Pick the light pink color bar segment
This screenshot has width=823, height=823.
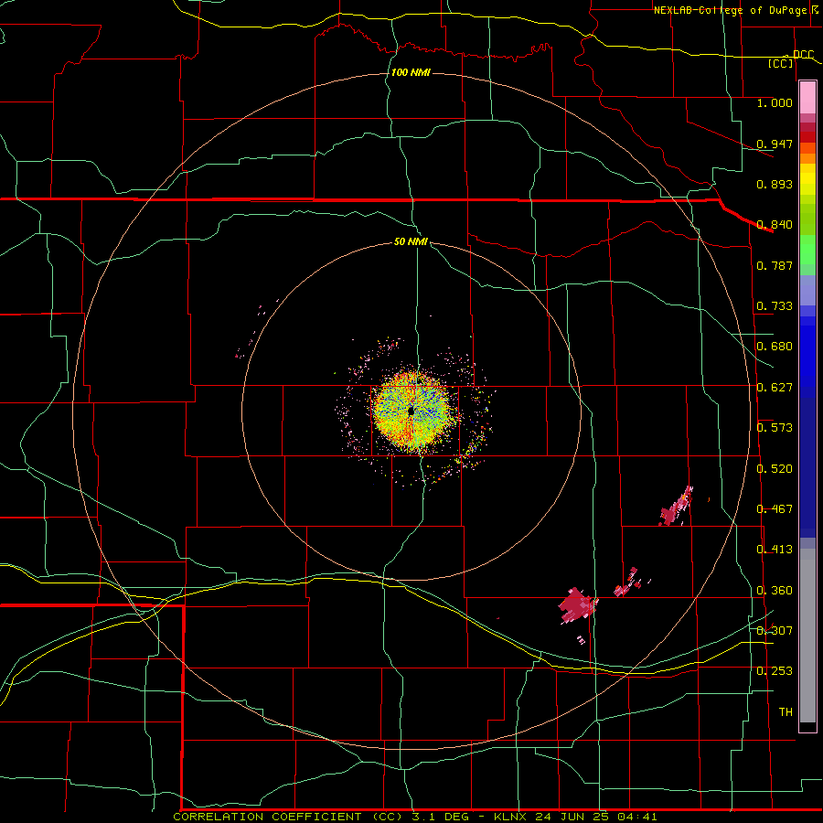(x=807, y=98)
